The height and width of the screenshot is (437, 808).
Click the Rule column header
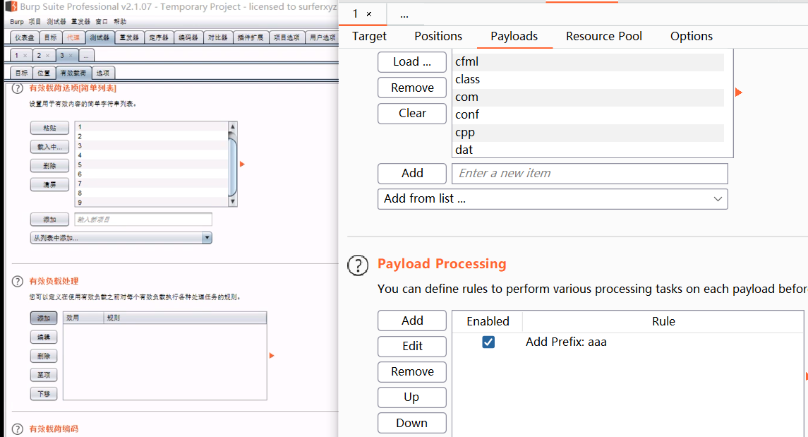tap(663, 321)
